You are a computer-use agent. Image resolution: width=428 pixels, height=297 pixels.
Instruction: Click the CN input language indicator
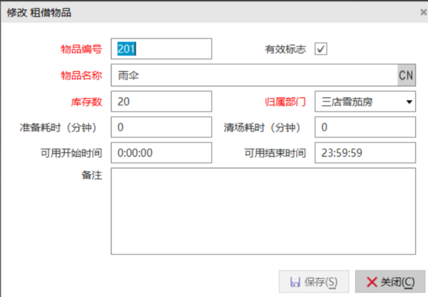pyautogui.click(x=406, y=76)
